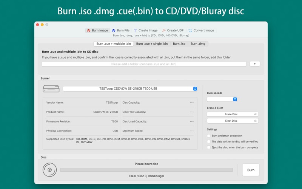
Task: Click the Supported Disc Types list text
Action: pos(133,141)
